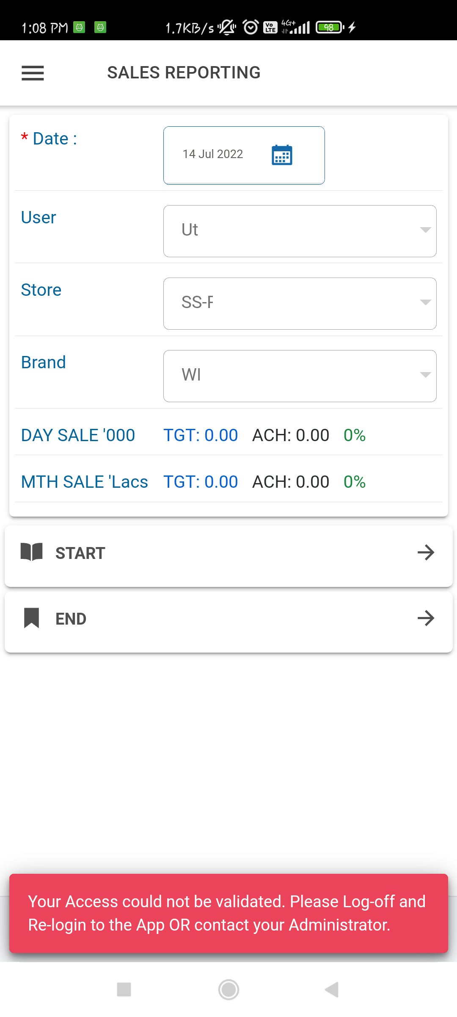Tap the calendar icon in Date field
Viewport: 457px width, 1017px height.
pos(282,155)
